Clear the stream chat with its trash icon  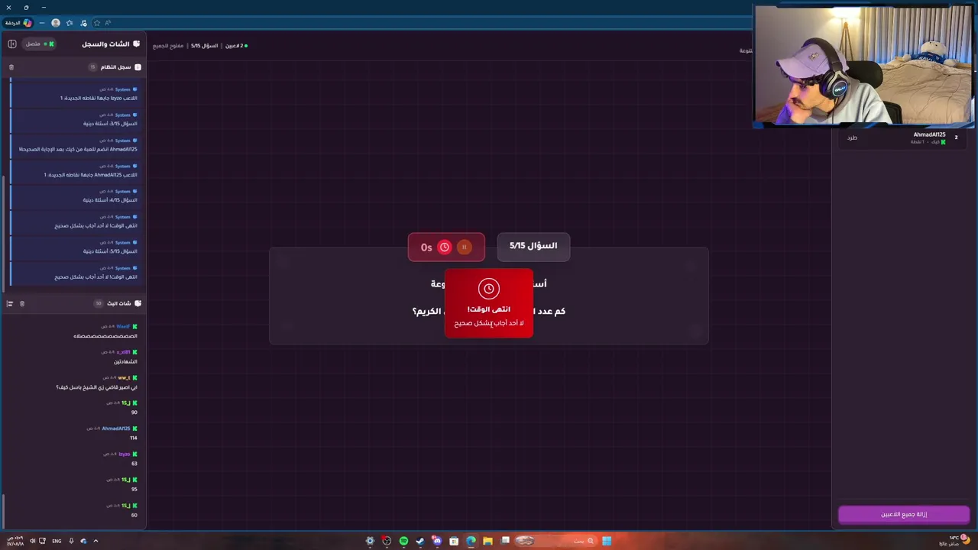tap(22, 304)
